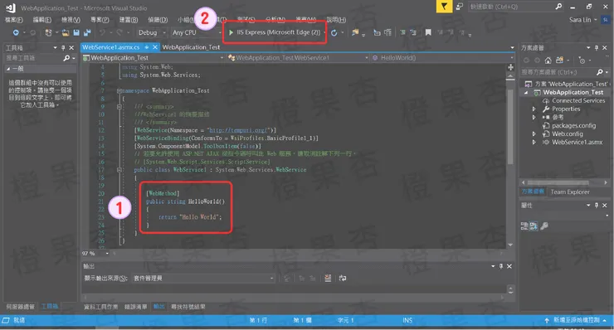Start debugging with IIS Express (Microsoft Edge)
This screenshot has height=330, width=614.
pos(275,32)
